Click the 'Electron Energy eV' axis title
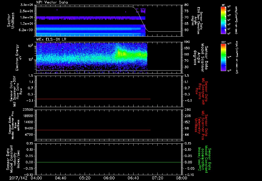This screenshot has width=262, height=181. (19, 58)
